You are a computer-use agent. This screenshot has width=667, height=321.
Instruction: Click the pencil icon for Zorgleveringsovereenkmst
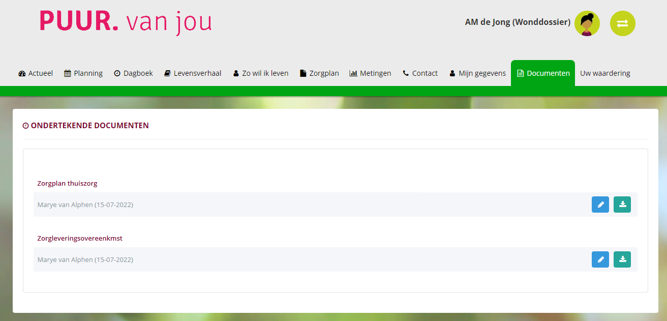(600, 259)
